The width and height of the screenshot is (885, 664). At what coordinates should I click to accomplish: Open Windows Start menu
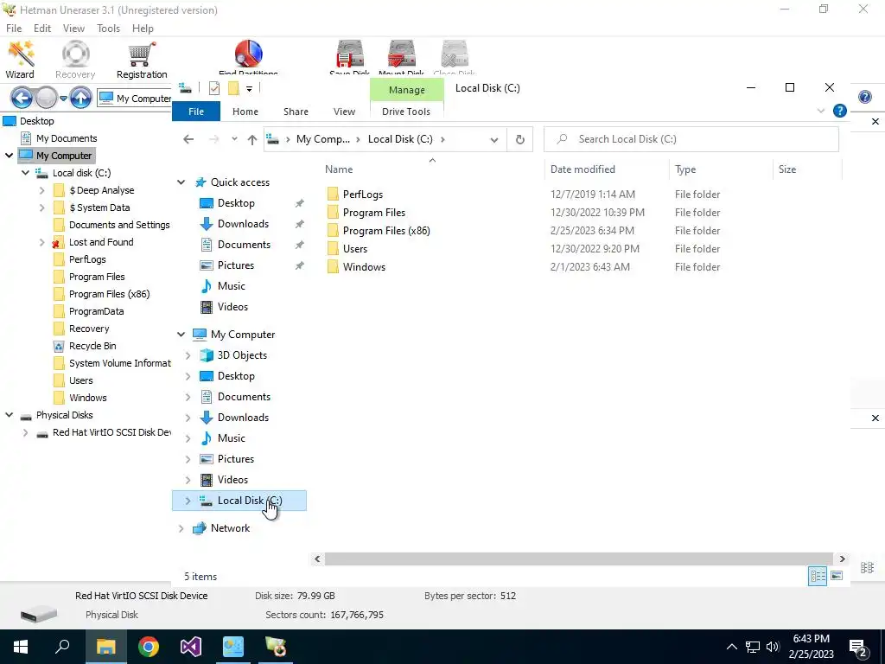pos(21,647)
